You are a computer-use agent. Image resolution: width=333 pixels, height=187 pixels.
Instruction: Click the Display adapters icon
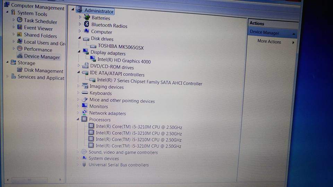86,51
